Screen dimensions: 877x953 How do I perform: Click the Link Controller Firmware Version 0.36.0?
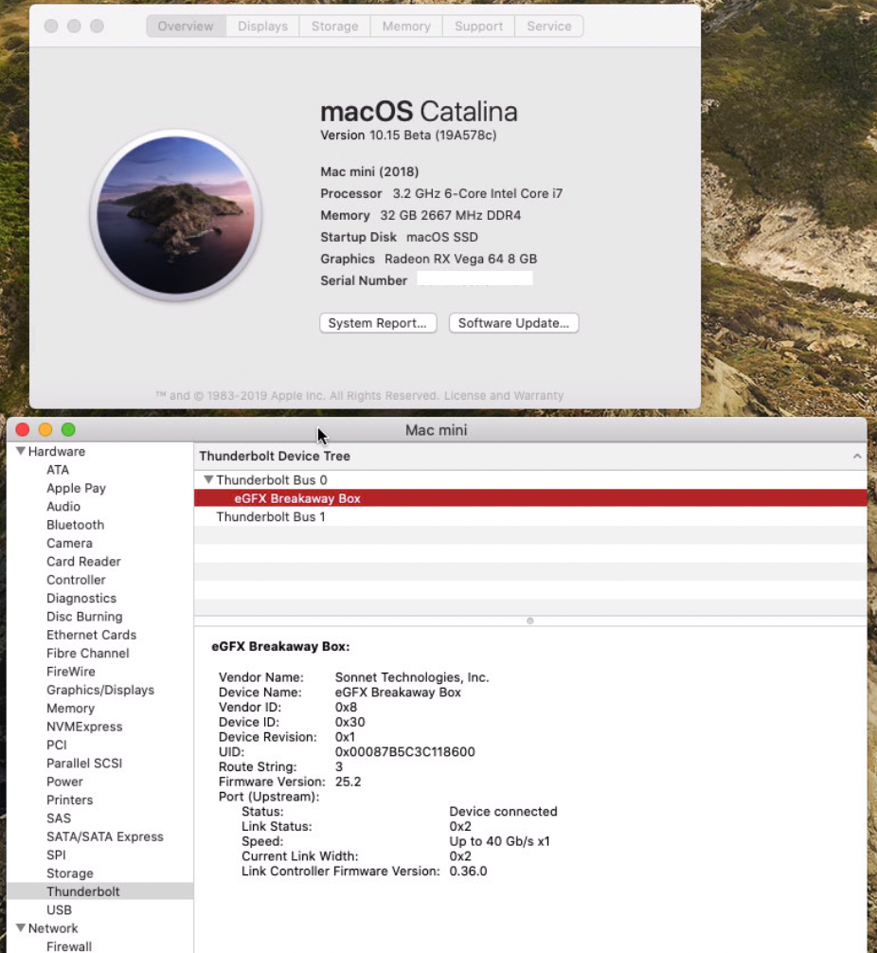point(468,871)
